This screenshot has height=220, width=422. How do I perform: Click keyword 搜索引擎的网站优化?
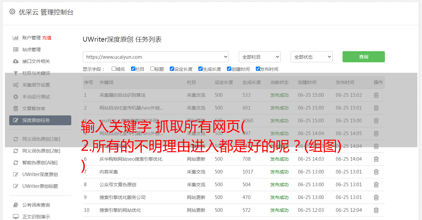click(x=120, y=210)
